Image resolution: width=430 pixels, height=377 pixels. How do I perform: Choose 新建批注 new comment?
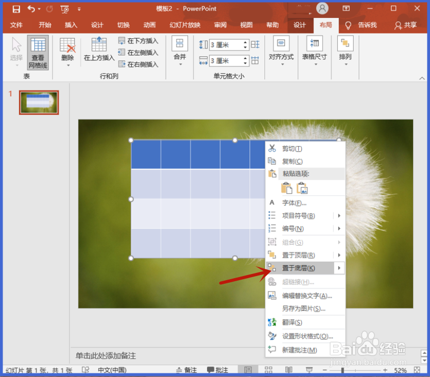tap(305, 350)
